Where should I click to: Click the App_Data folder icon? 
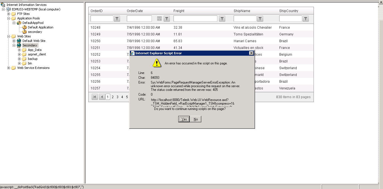click(x=24, y=50)
